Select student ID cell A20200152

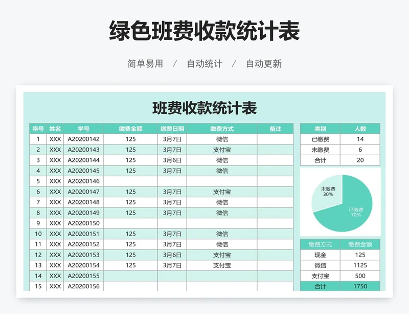tap(83, 244)
